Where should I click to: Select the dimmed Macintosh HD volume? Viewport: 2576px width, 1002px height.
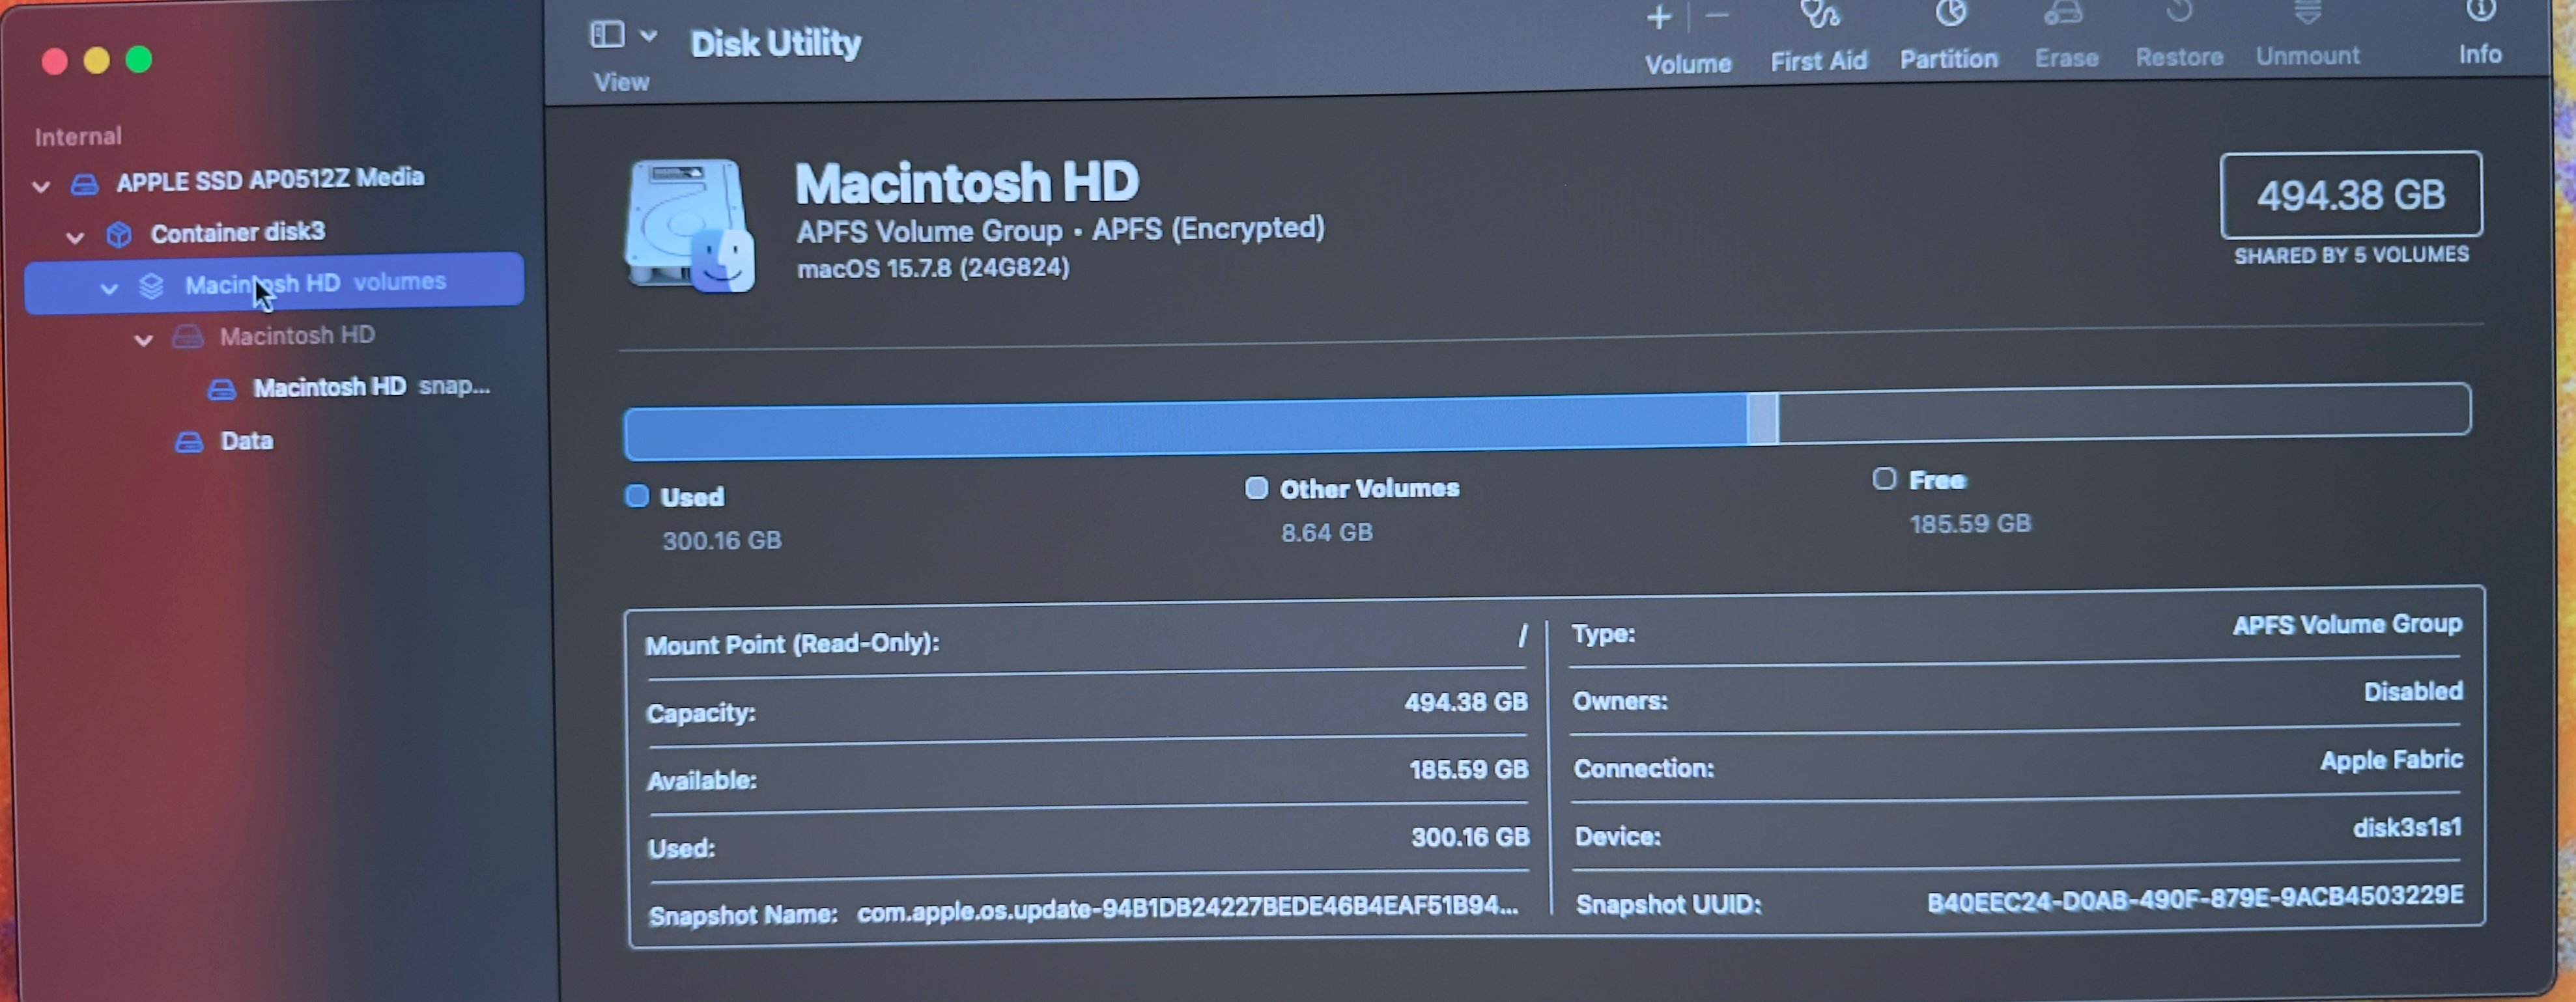point(297,335)
